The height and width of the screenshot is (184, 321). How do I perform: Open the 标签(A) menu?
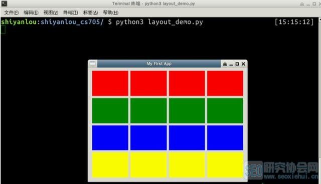tap(90, 12)
